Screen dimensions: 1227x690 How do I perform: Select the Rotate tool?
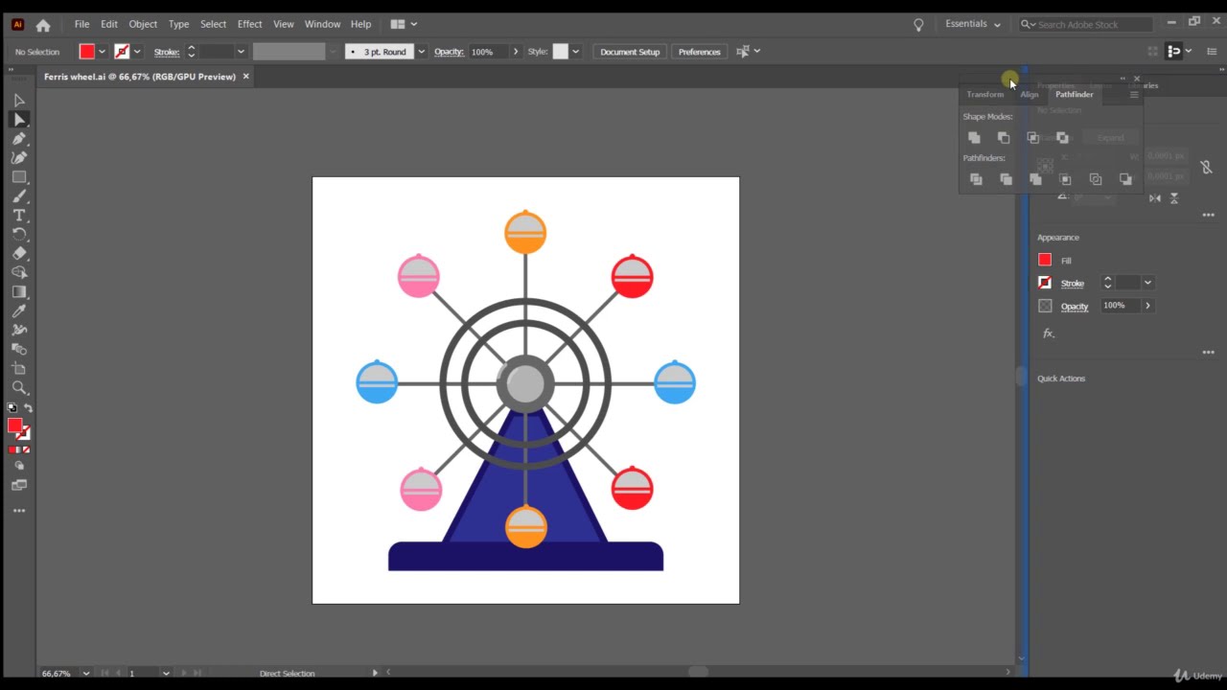tap(19, 234)
